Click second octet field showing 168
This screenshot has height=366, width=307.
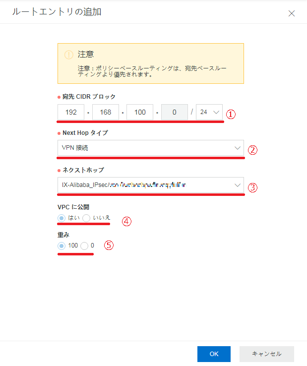click(x=106, y=112)
